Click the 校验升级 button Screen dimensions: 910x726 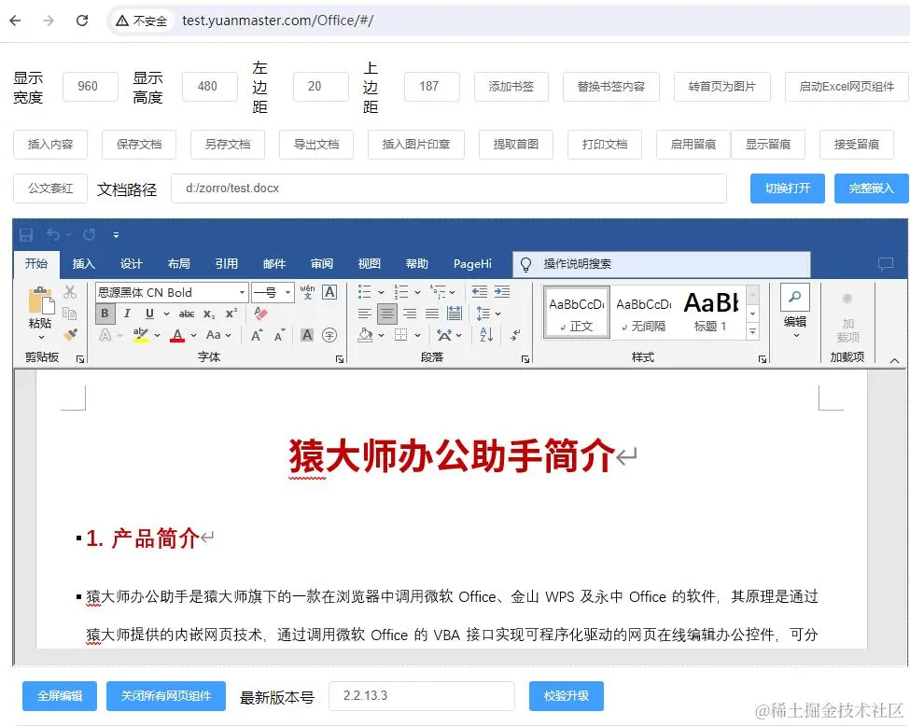pyautogui.click(x=567, y=695)
